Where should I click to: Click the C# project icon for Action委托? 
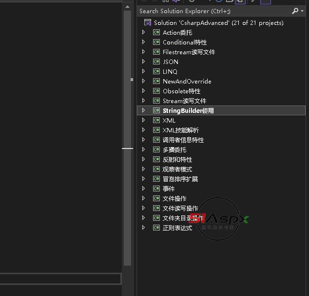coord(156,32)
